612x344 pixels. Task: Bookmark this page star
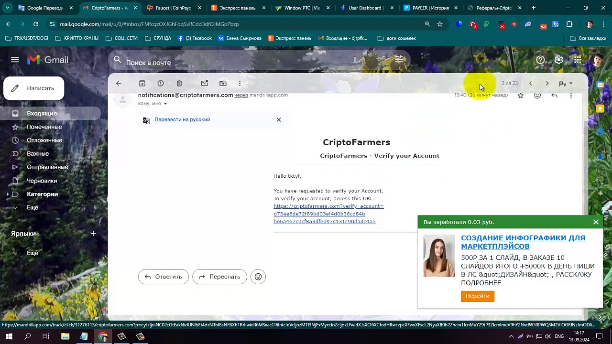coord(440,24)
